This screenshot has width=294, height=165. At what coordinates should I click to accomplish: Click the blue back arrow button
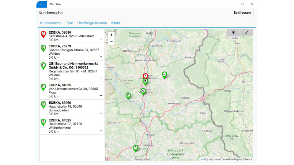click(42, 4)
